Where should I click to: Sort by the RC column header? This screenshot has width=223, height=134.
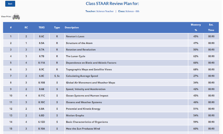(x=26, y=27)
